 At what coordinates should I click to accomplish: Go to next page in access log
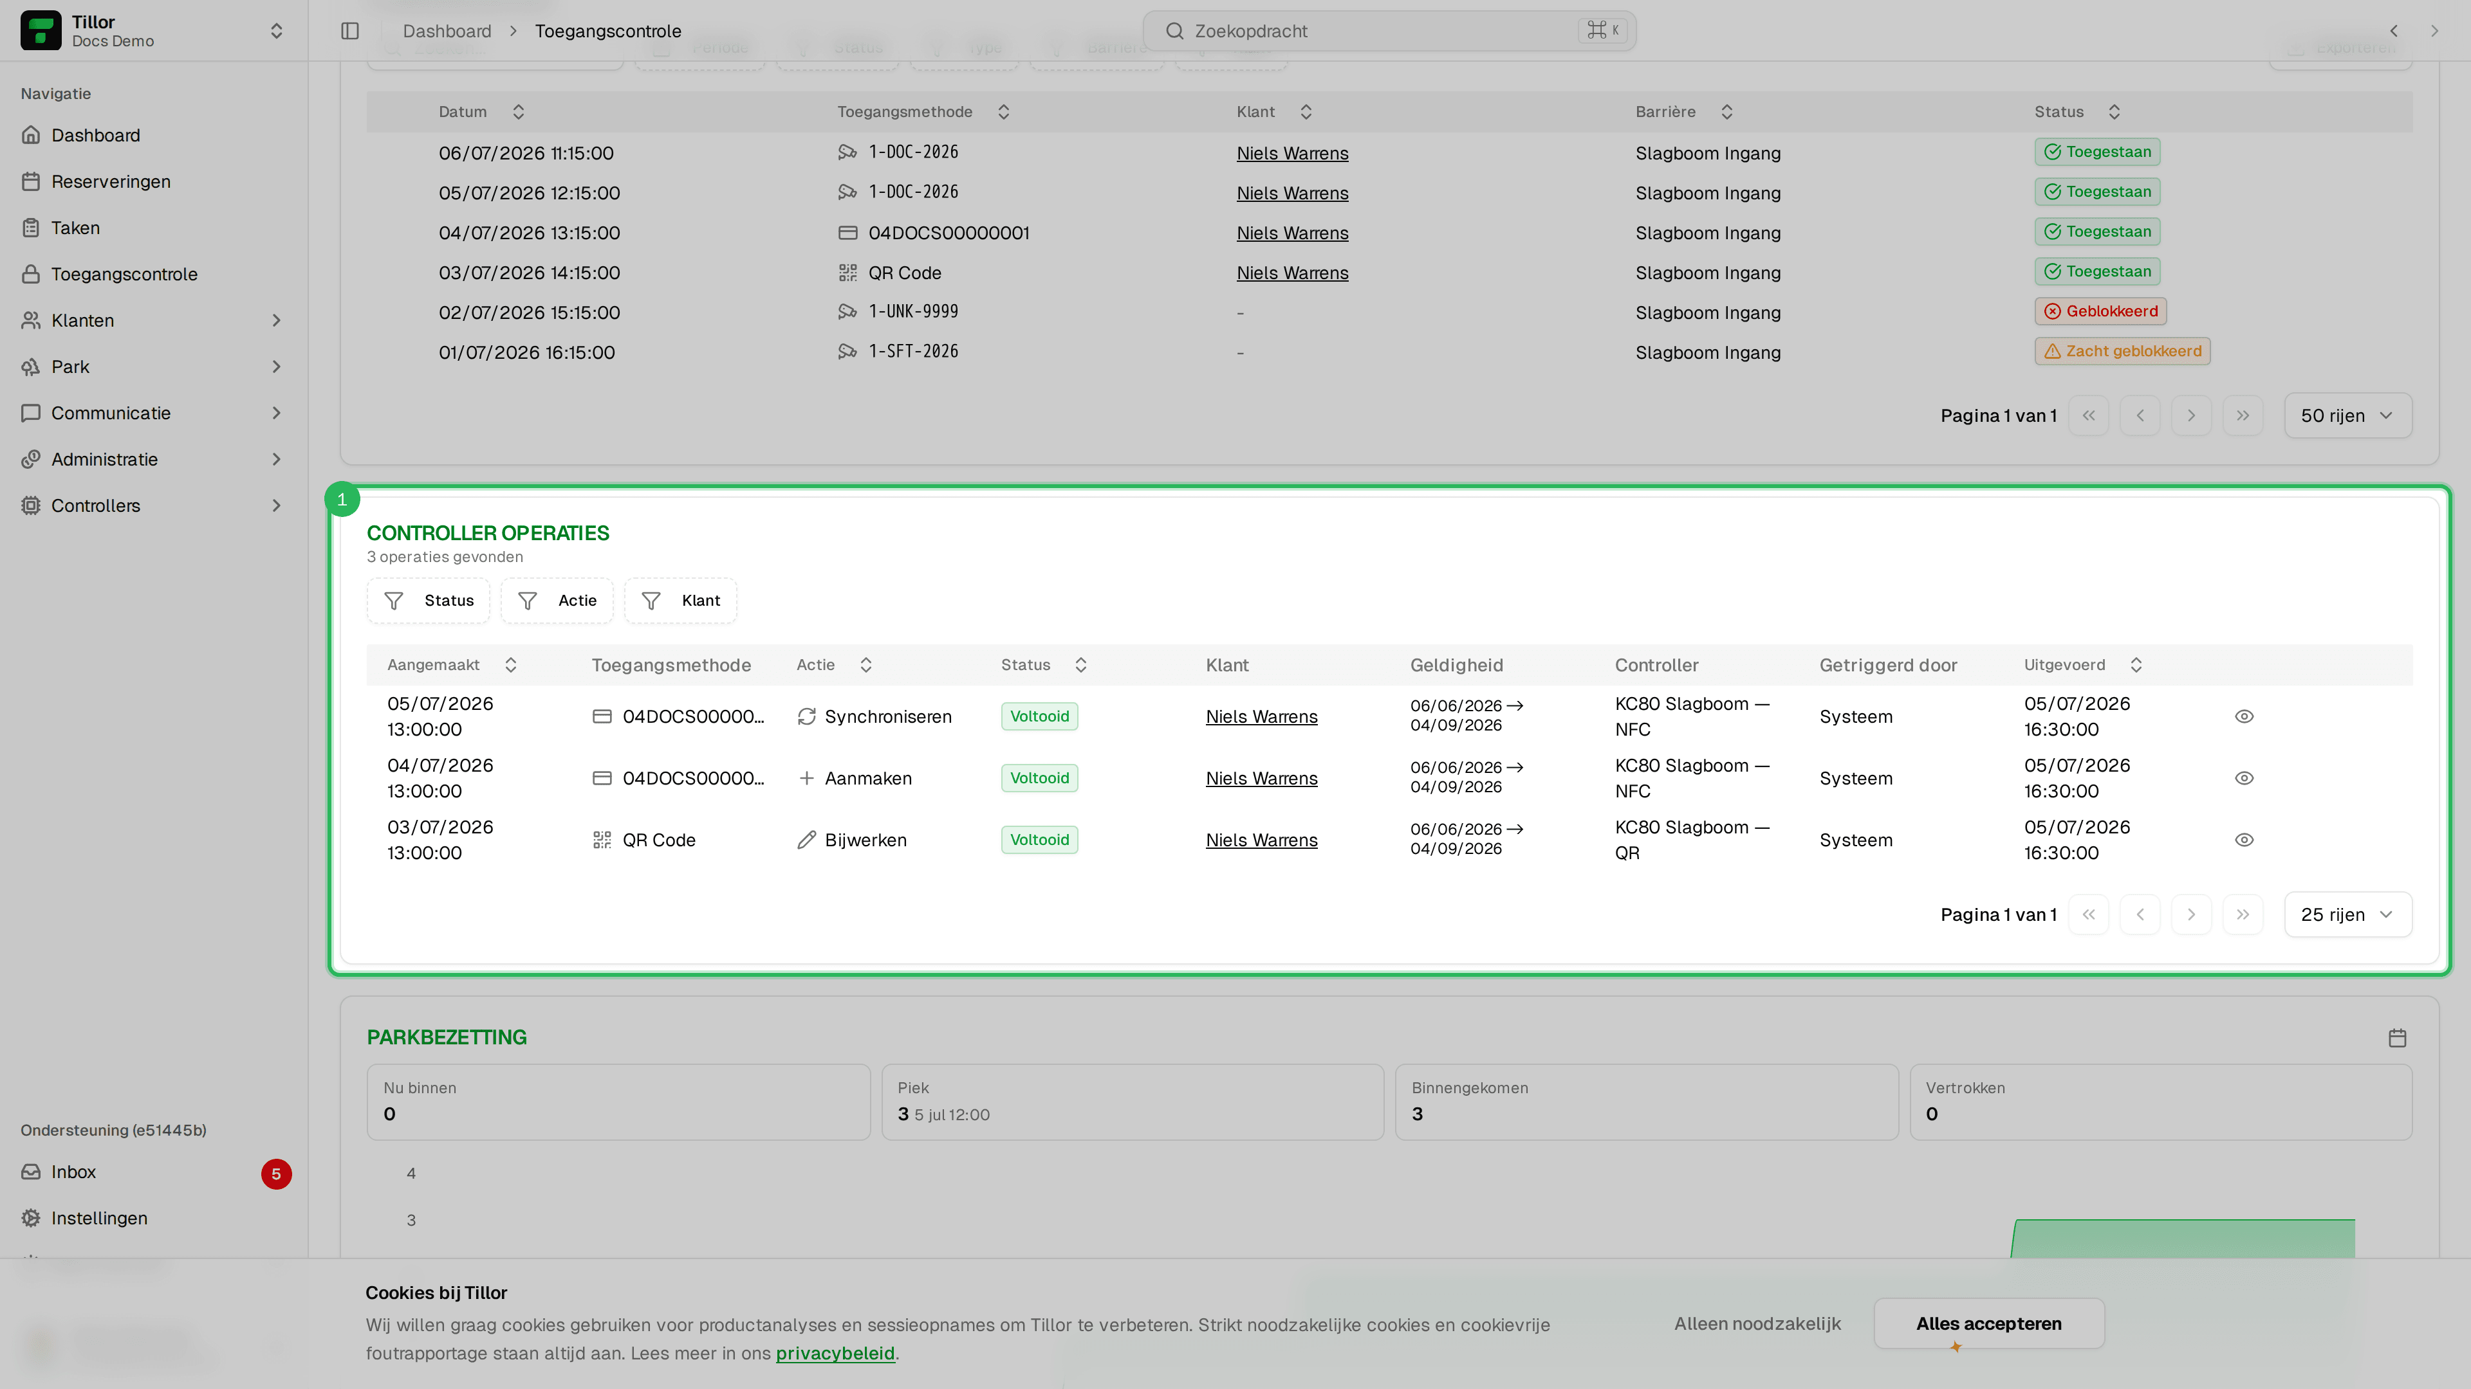click(2191, 415)
